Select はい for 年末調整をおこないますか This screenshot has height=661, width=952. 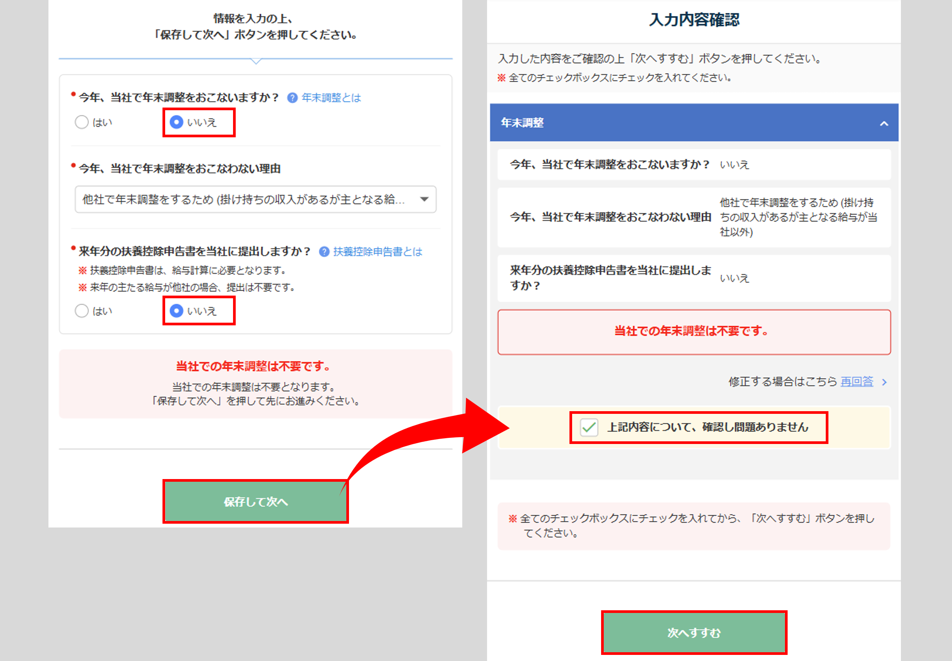82,122
